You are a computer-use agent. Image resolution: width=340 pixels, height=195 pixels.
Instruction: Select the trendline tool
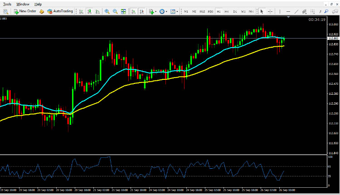click(x=296, y=11)
